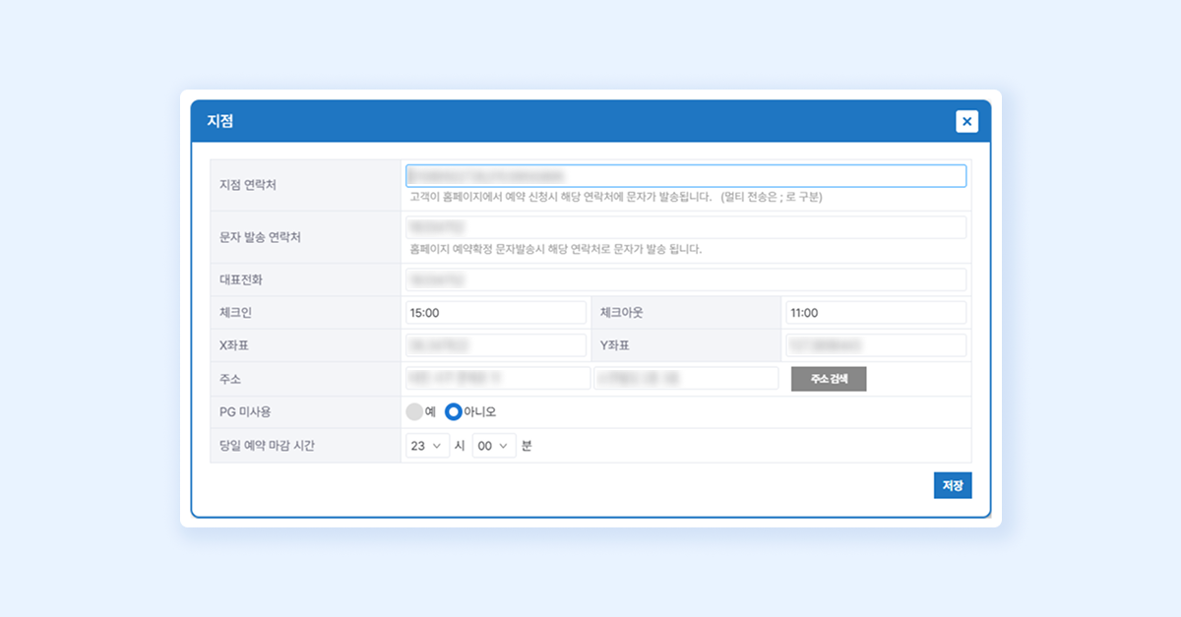Click the 당일 예약 마감 시간 label
The height and width of the screenshot is (617, 1181).
[269, 446]
